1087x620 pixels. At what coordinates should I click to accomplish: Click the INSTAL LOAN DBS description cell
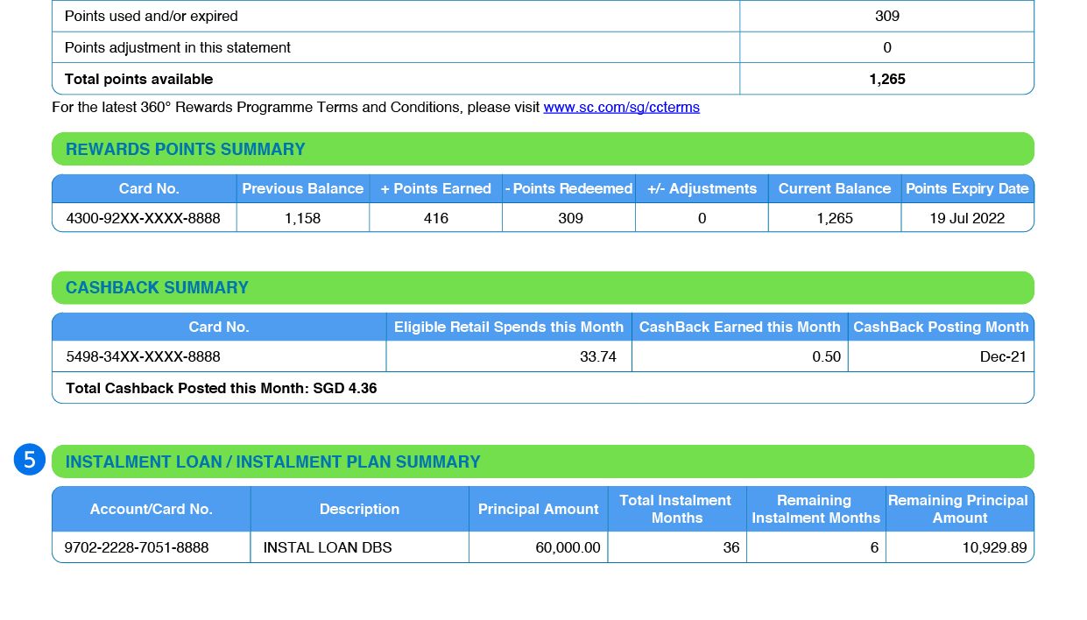point(328,548)
